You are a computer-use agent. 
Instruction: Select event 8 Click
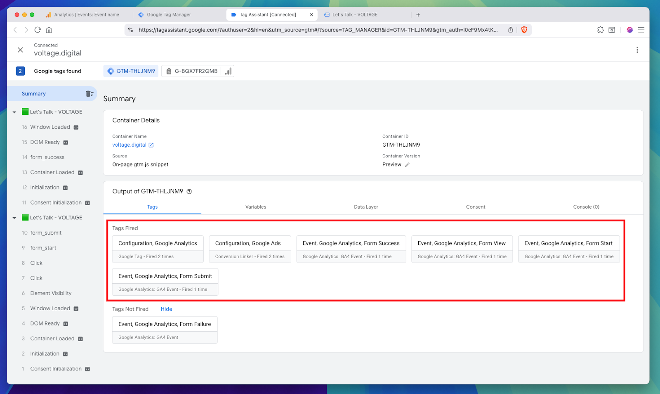pos(36,263)
